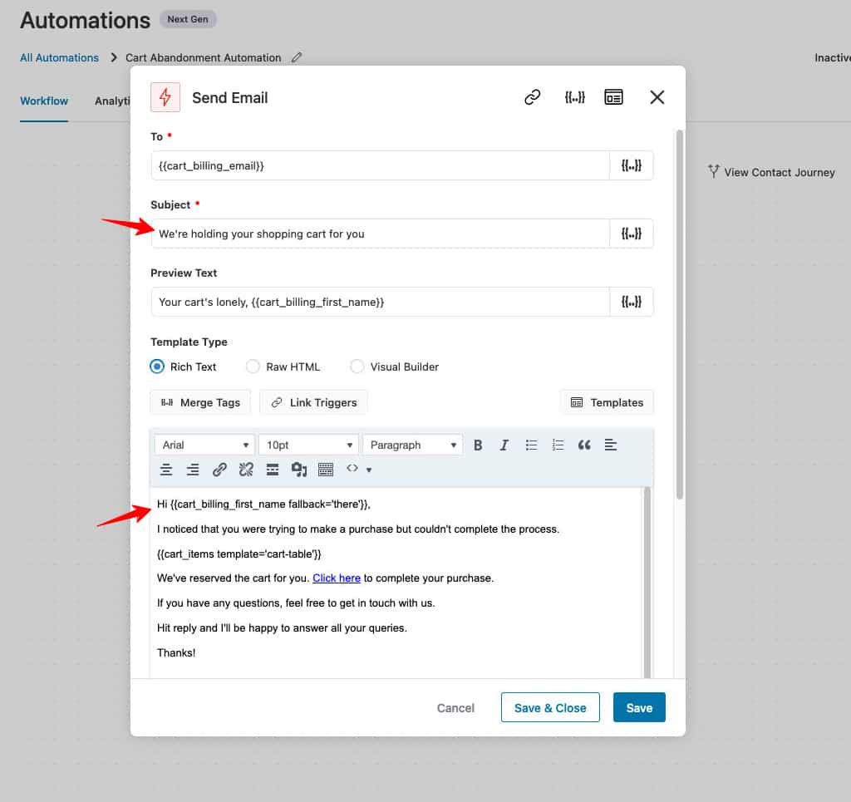Click the greeting line Hi {{cart_billing_first_name
Viewport: 851px width, 802px height.
[263, 504]
